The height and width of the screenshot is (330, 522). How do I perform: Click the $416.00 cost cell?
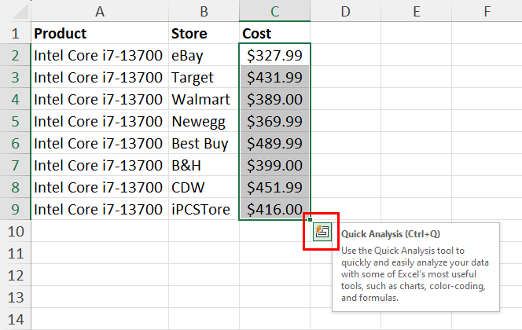[x=274, y=209]
